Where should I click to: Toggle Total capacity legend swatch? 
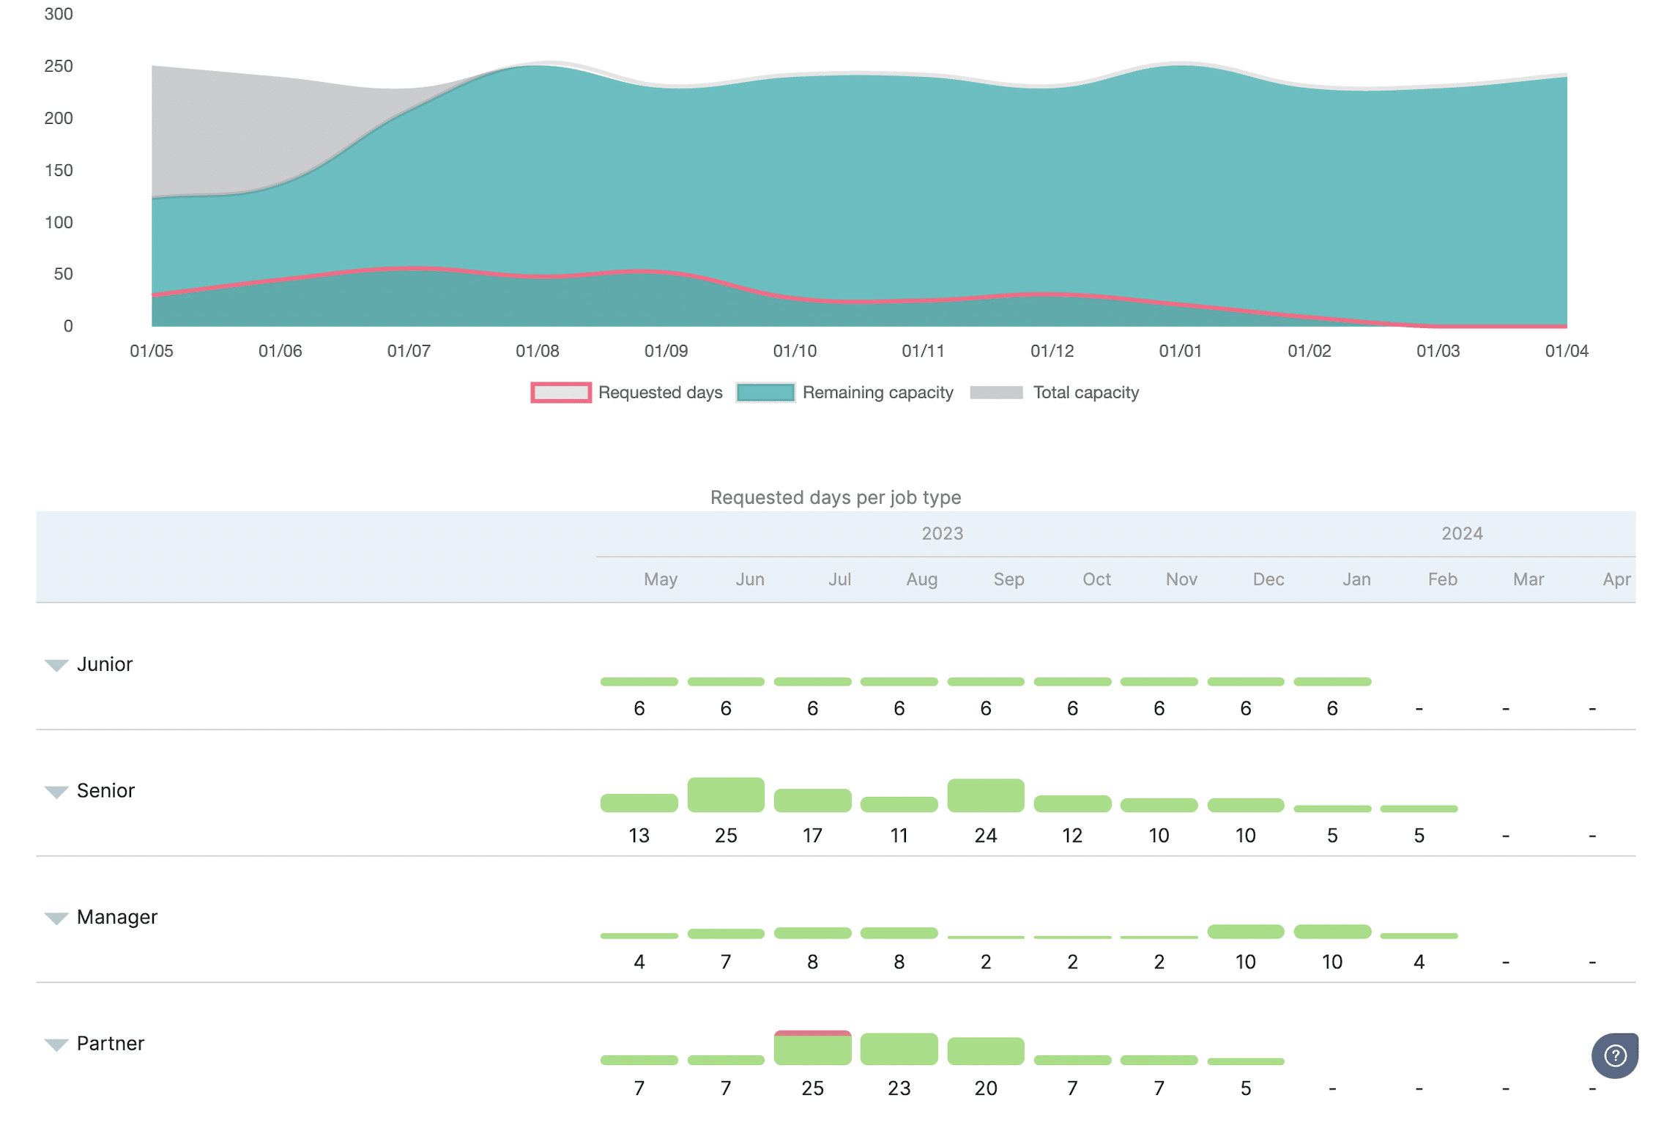click(995, 393)
